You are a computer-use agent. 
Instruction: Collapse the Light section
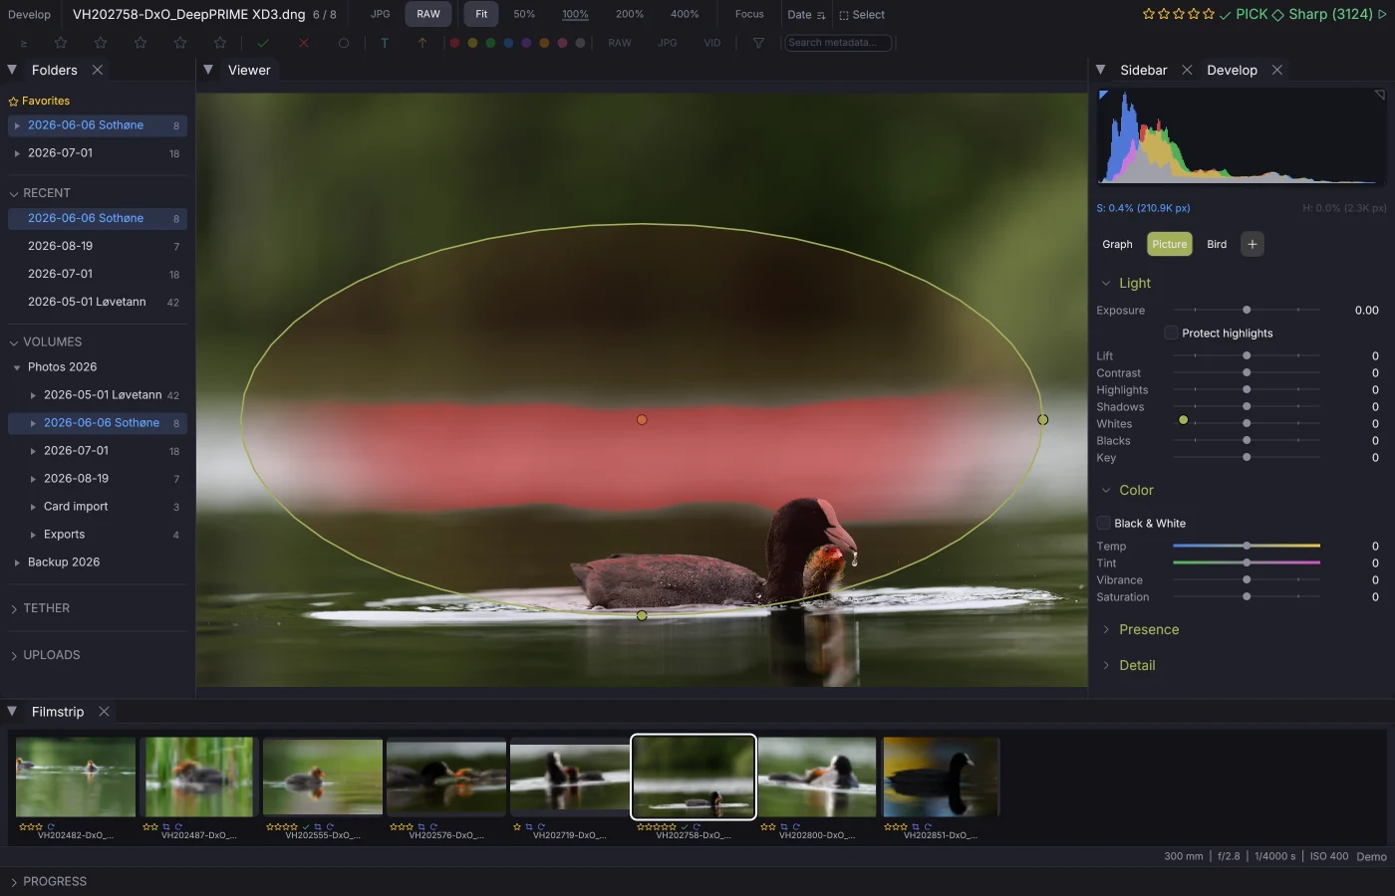[x=1106, y=283]
